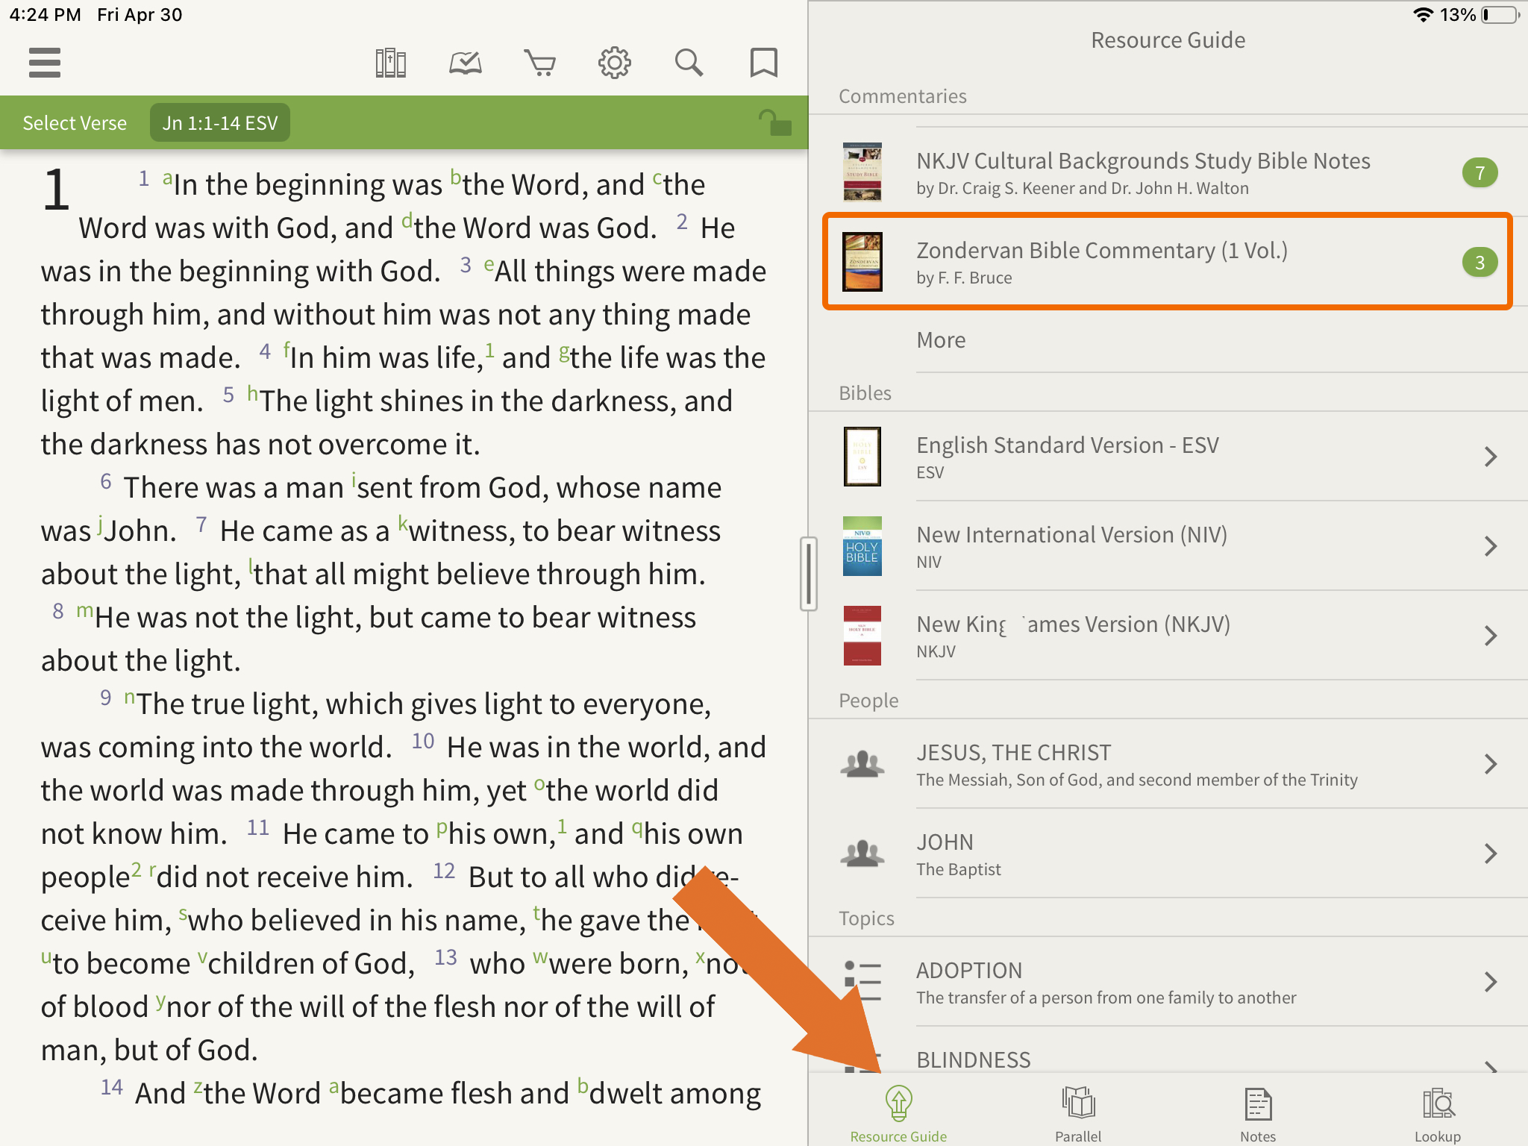Tap the ESV Bible cover thumbnail

point(862,457)
